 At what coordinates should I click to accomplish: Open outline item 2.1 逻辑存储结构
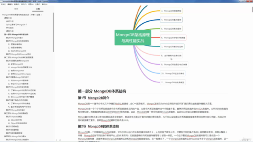15,44
